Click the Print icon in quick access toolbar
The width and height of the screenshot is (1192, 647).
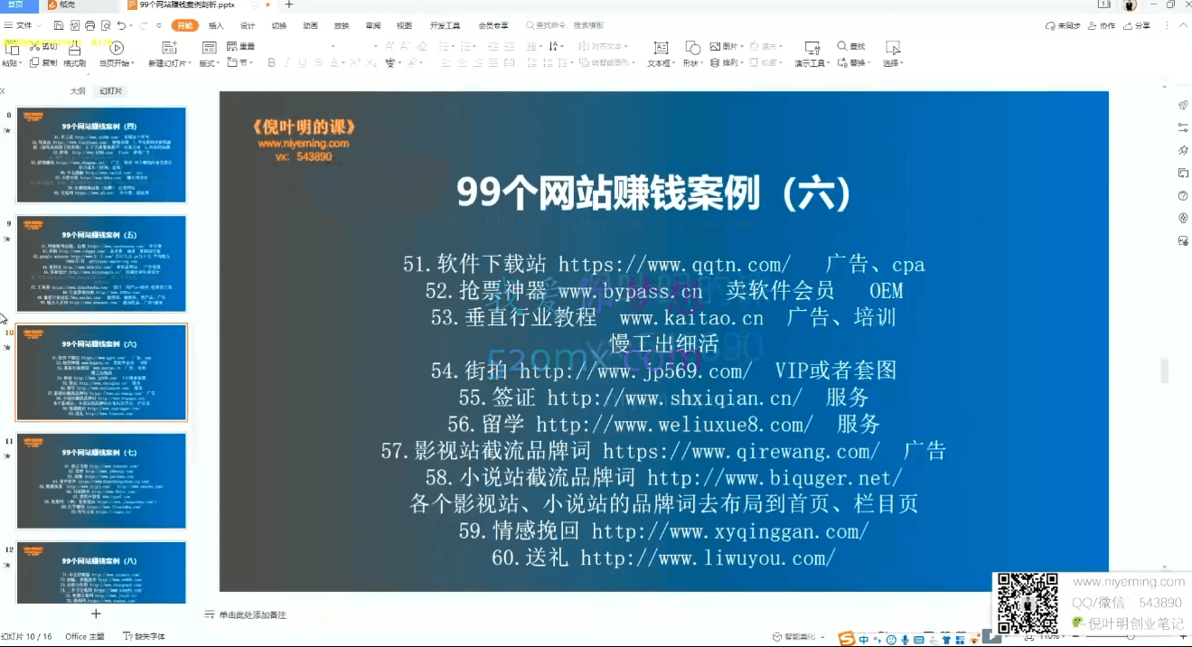click(89, 26)
